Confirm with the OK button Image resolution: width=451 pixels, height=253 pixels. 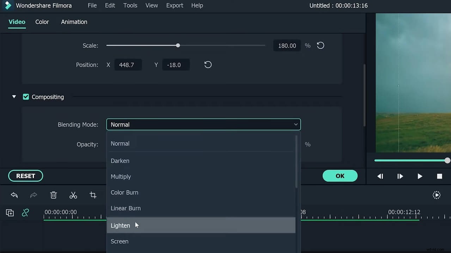coord(340,176)
